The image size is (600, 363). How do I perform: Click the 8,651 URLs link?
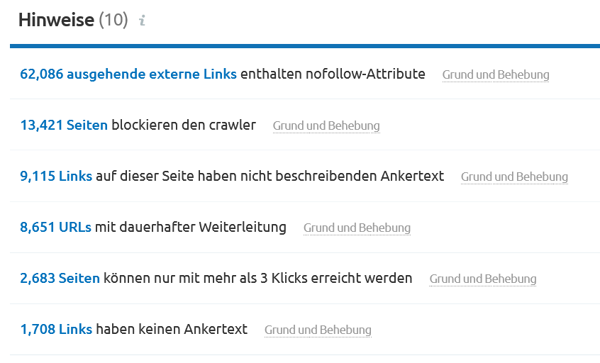point(55,228)
